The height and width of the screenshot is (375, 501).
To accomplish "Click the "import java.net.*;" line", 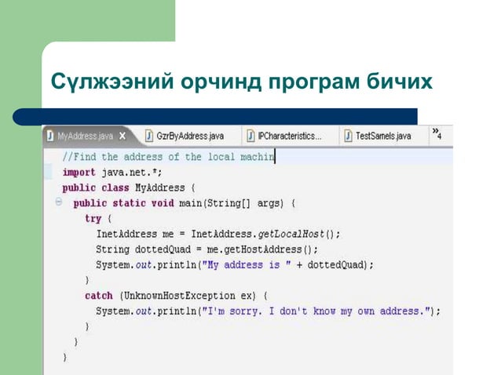I will [112, 173].
